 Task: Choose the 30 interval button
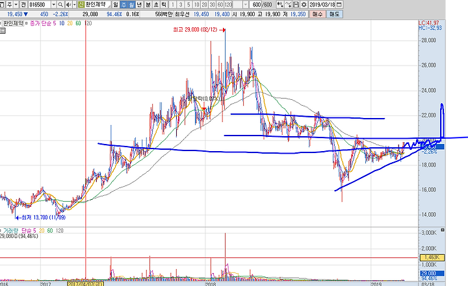click(212, 5)
